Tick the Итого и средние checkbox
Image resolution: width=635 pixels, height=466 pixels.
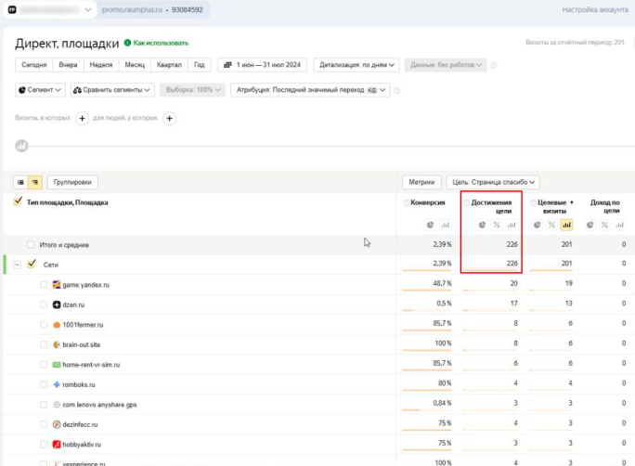point(31,245)
